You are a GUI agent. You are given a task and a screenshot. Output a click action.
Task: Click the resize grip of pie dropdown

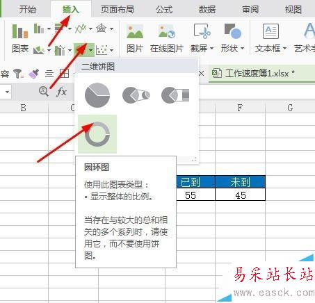[194, 159]
